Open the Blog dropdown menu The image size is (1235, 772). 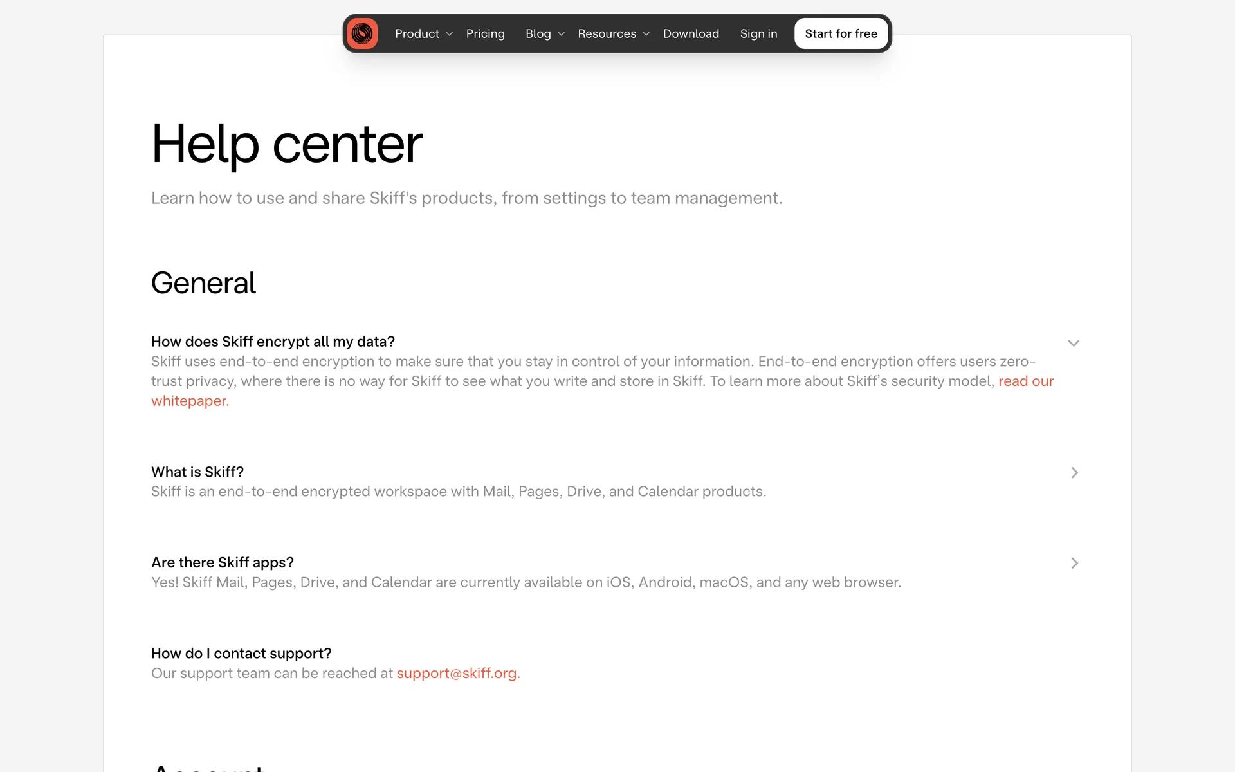[x=538, y=33]
